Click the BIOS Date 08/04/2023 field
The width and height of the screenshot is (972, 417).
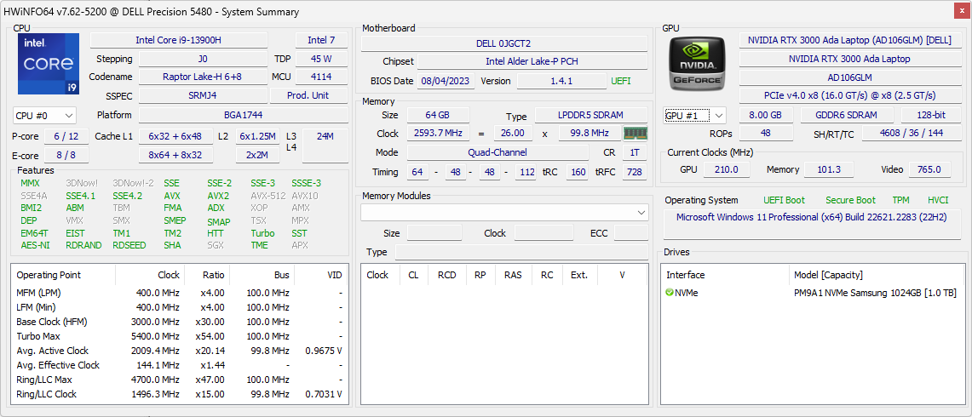pyautogui.click(x=446, y=81)
